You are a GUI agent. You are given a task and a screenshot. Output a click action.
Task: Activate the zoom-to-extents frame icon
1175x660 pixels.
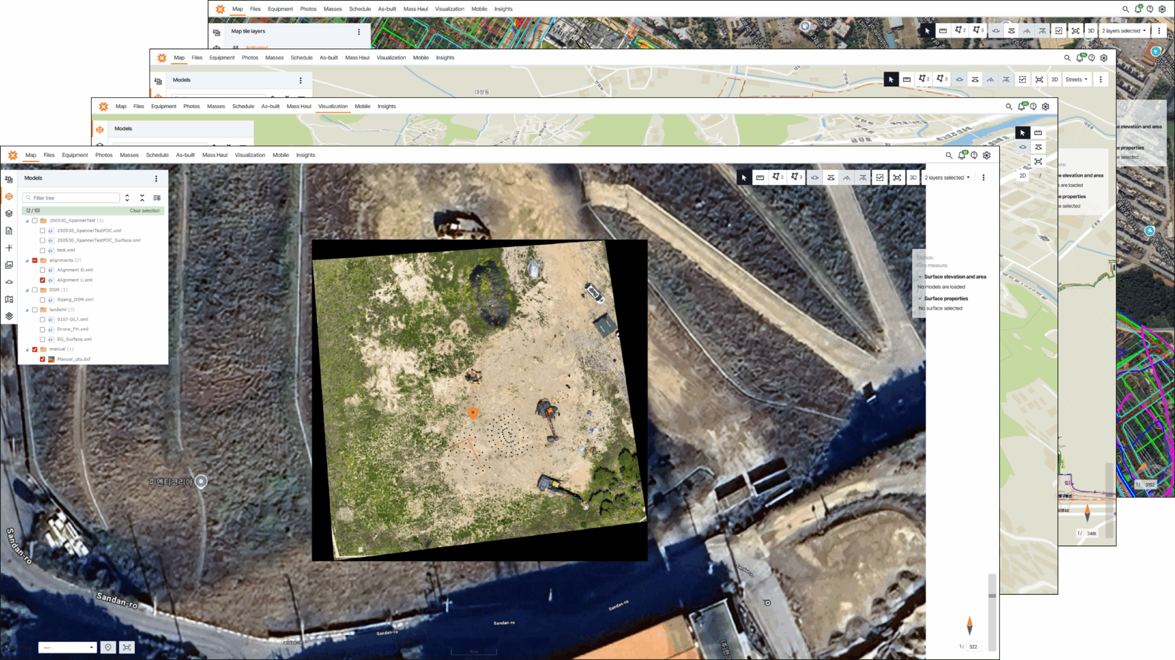pos(896,178)
